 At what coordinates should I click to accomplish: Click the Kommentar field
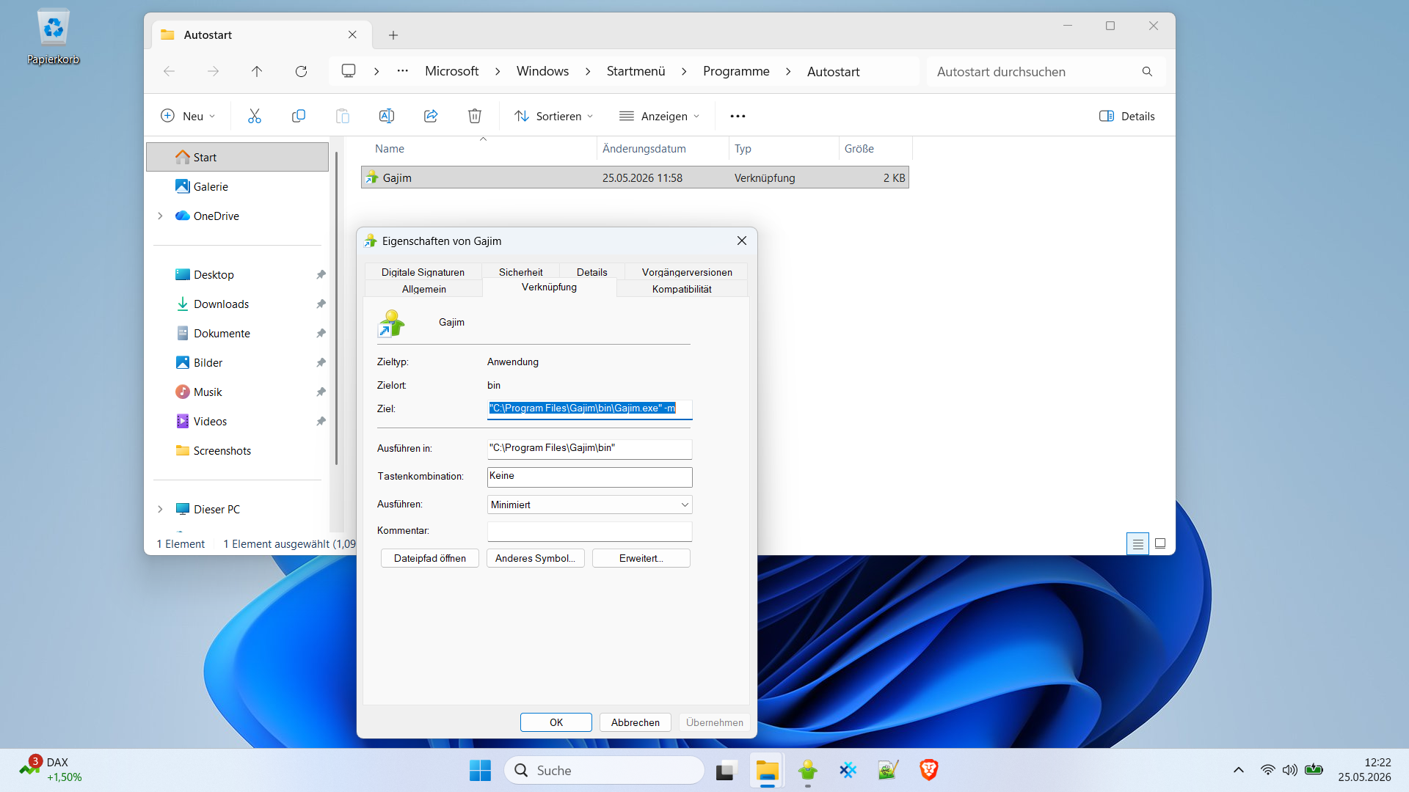tap(589, 531)
